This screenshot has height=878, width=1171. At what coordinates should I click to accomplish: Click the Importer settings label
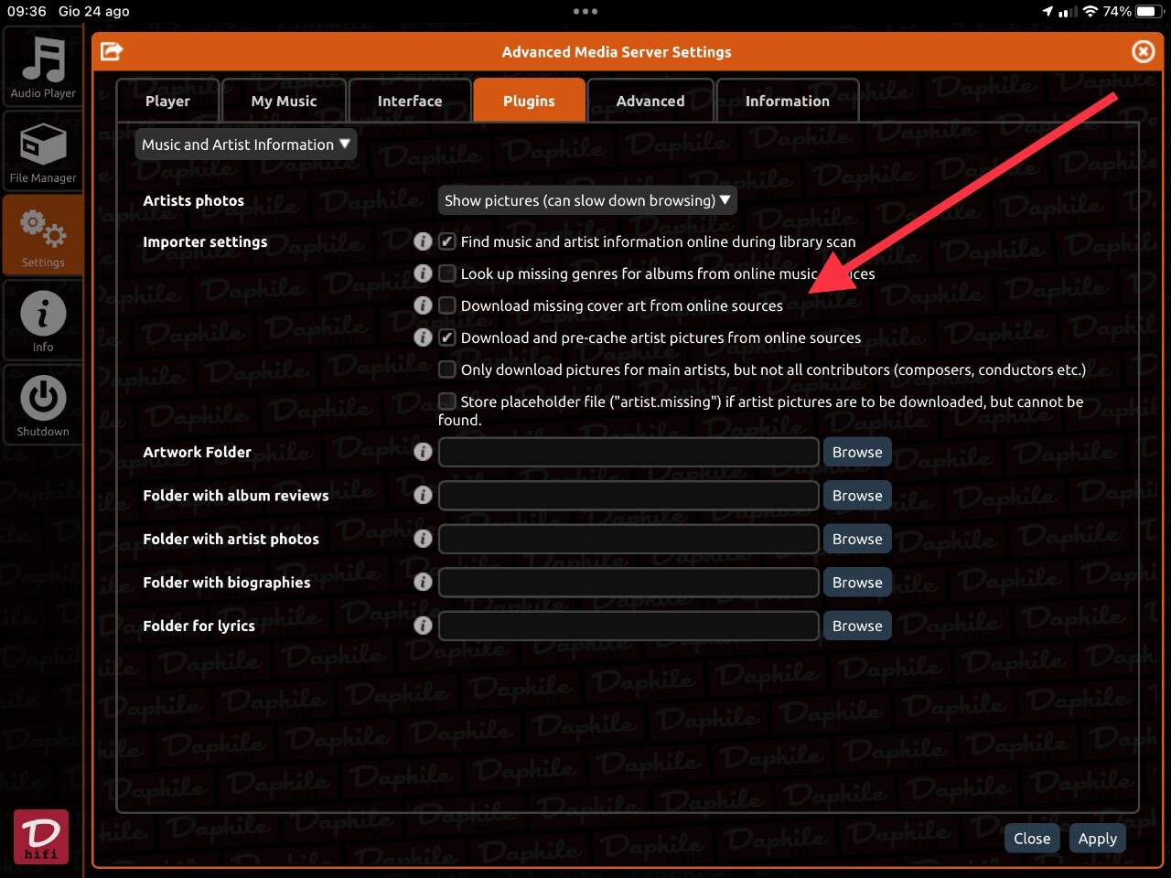point(205,241)
